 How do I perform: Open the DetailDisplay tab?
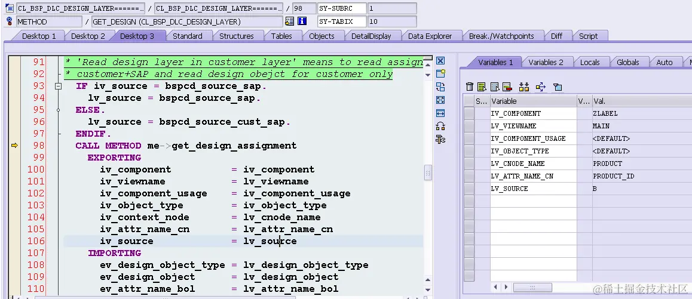pos(371,36)
